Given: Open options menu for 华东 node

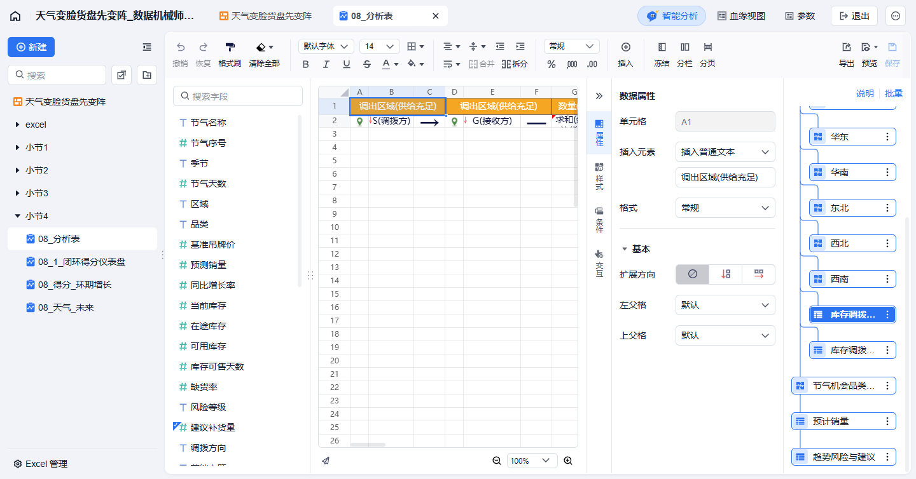Looking at the screenshot, I should 887,137.
